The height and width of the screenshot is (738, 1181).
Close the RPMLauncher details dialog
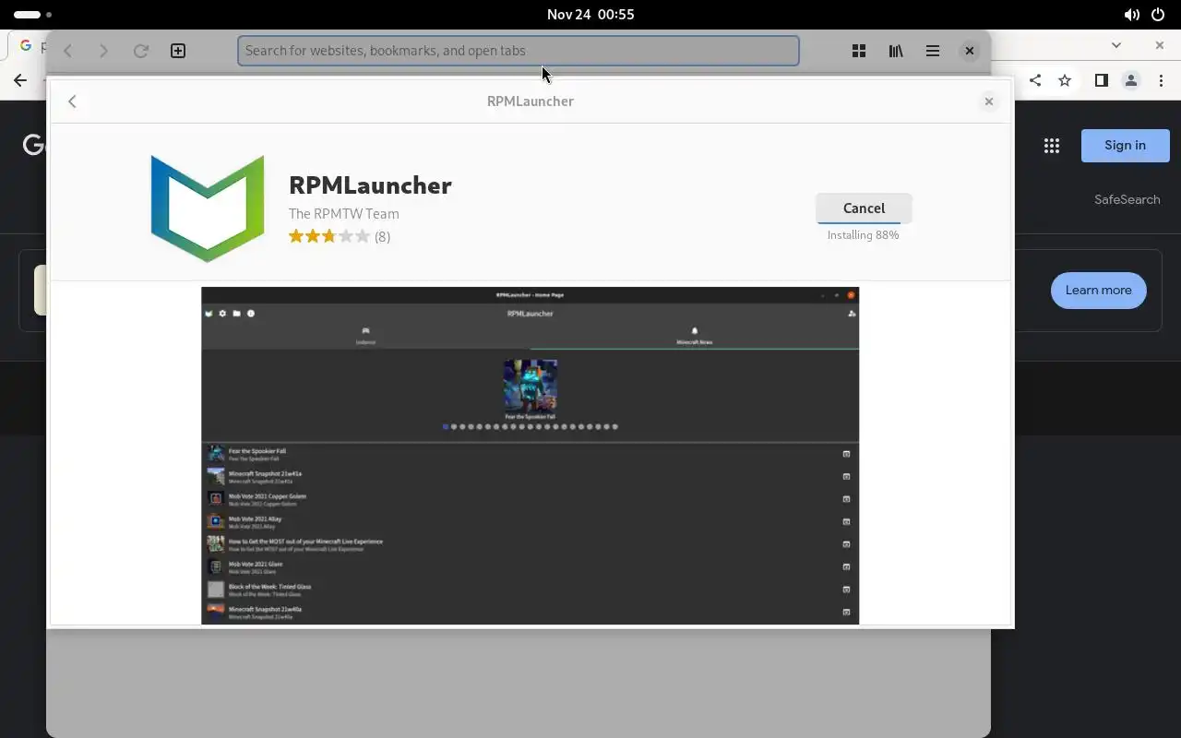pyautogui.click(x=988, y=101)
